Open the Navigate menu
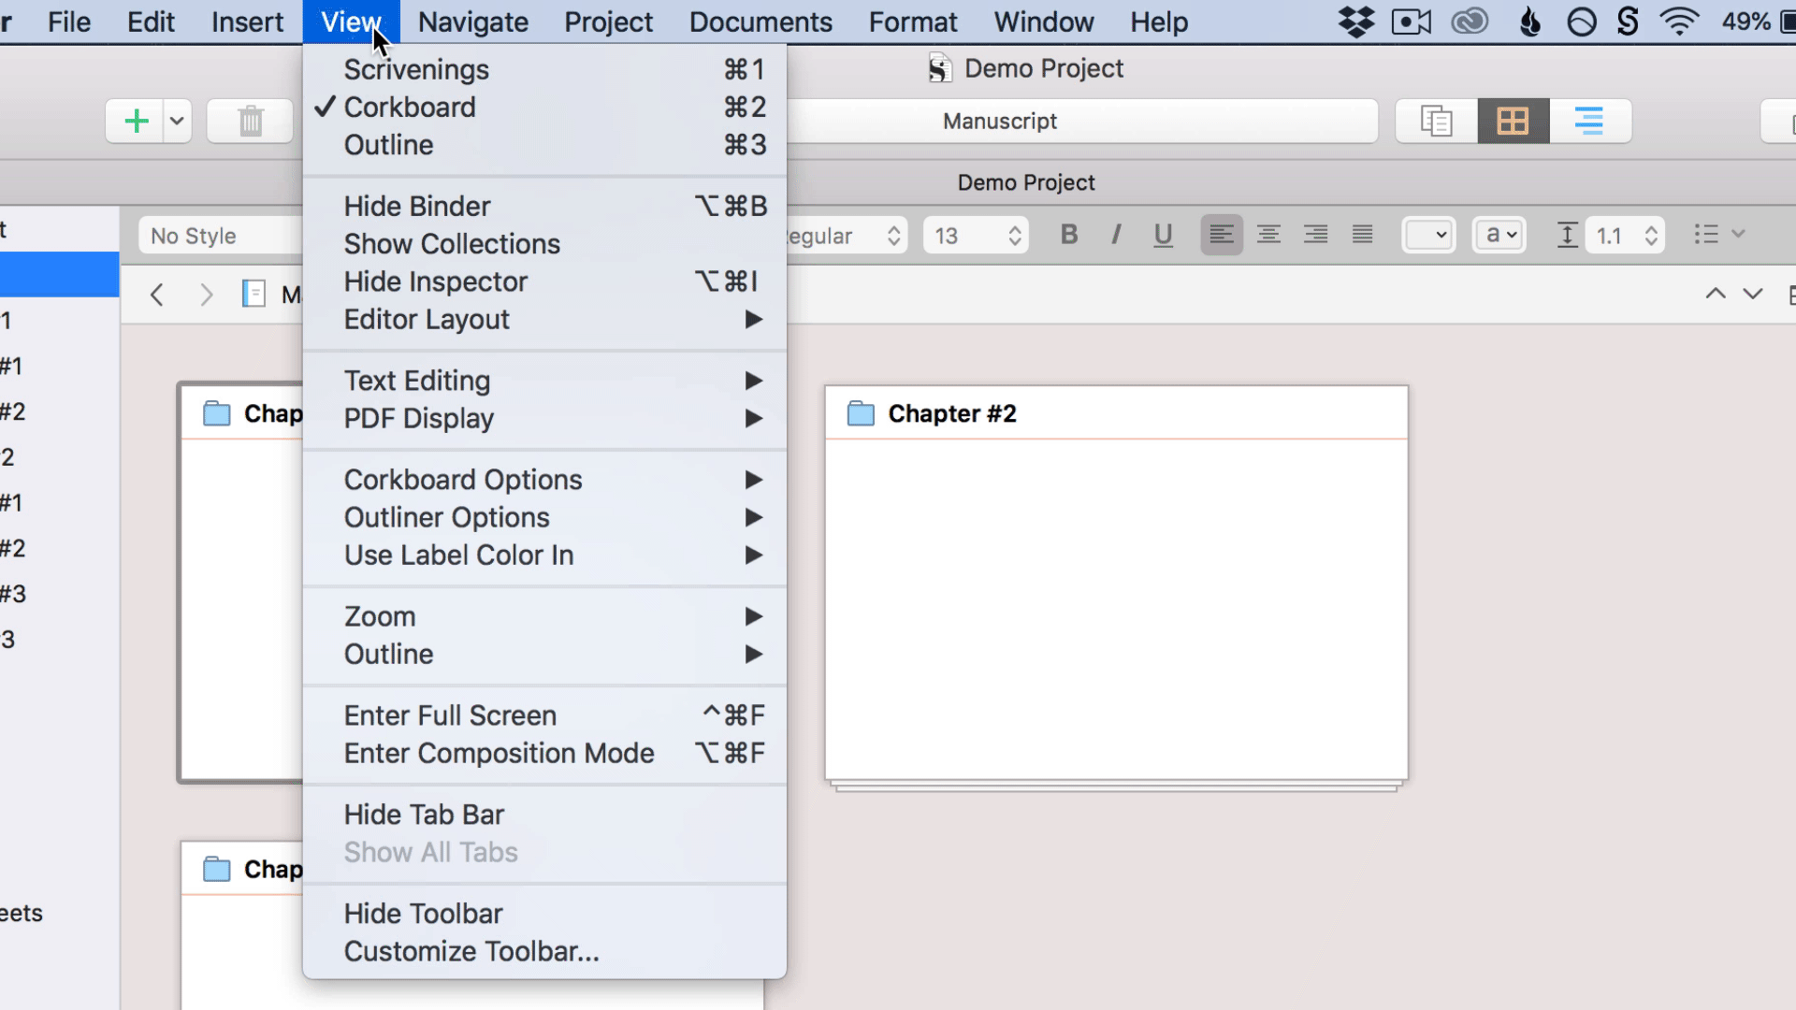Screen dimensions: 1796x1010 473,22
